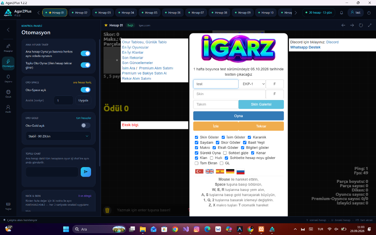Select the UK flag language
The height and width of the screenshot is (235, 376).
pyautogui.click(x=210, y=171)
